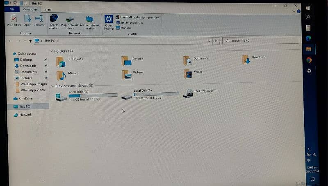
Task: Open recent locations dropdown arrow
Action: click(25, 41)
